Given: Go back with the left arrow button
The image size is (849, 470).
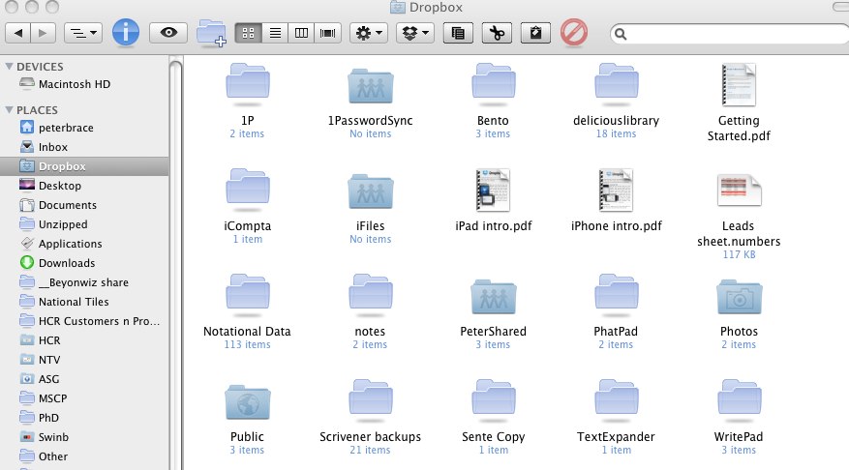Looking at the screenshot, I should point(17,33).
